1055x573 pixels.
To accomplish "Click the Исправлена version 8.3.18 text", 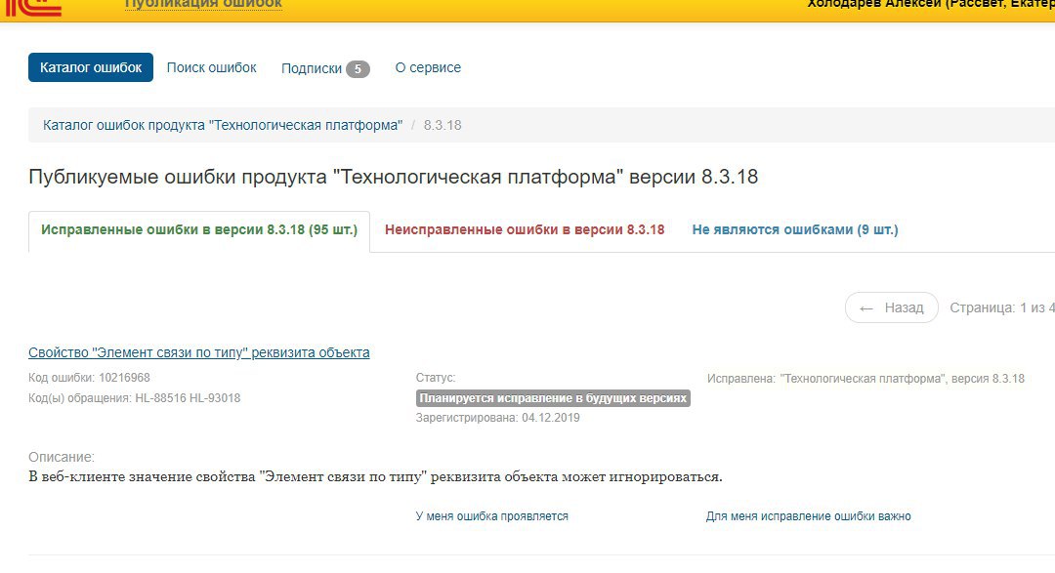I will pos(865,379).
